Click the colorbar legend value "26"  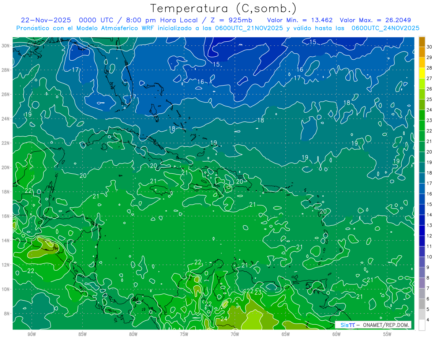429,89
